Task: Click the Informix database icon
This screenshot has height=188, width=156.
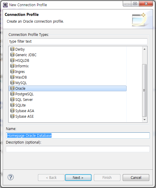Action: 12,66
